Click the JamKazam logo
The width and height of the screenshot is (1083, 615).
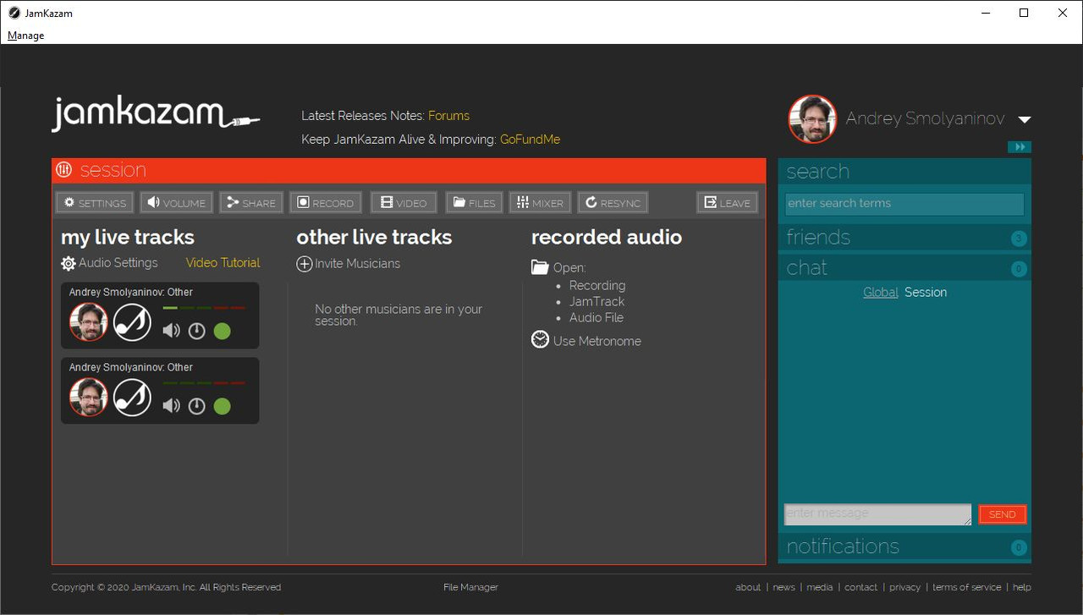[156, 114]
